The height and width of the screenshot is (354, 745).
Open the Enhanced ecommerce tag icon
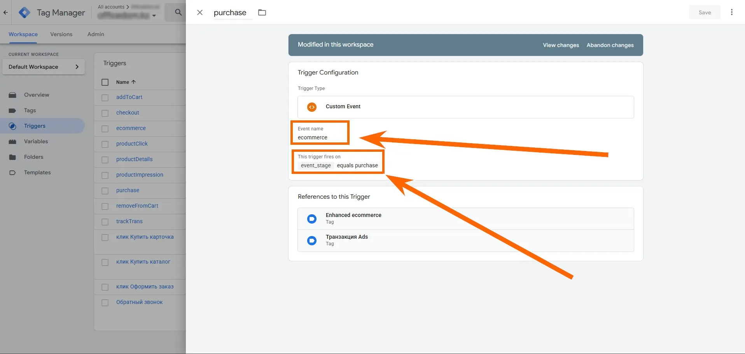click(x=312, y=219)
